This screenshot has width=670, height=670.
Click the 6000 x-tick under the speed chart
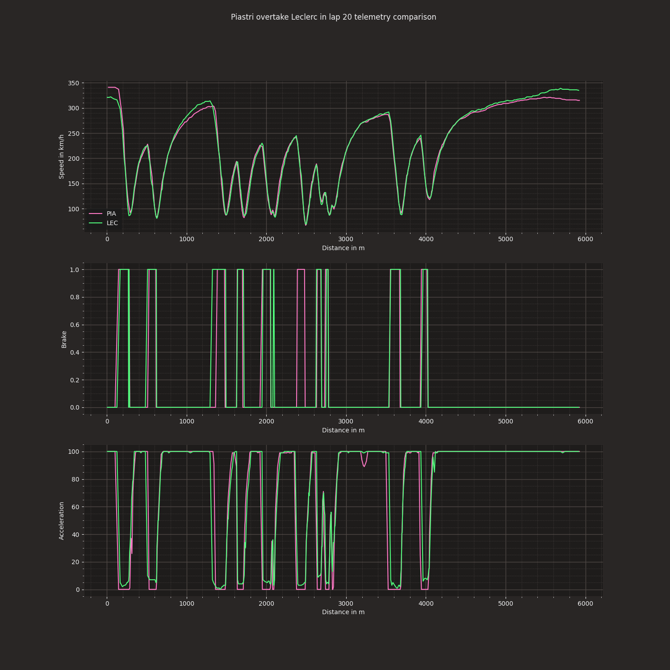point(585,239)
